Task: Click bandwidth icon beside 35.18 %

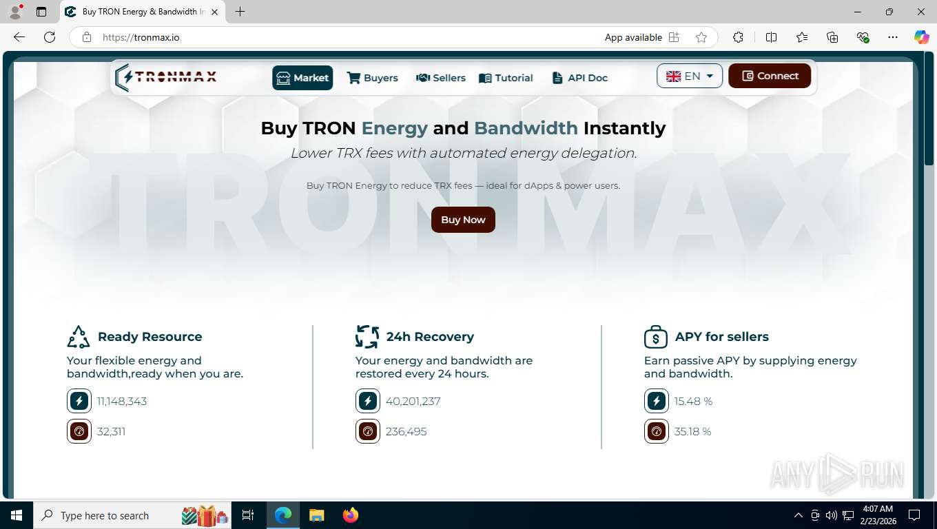Action: pyautogui.click(x=657, y=431)
